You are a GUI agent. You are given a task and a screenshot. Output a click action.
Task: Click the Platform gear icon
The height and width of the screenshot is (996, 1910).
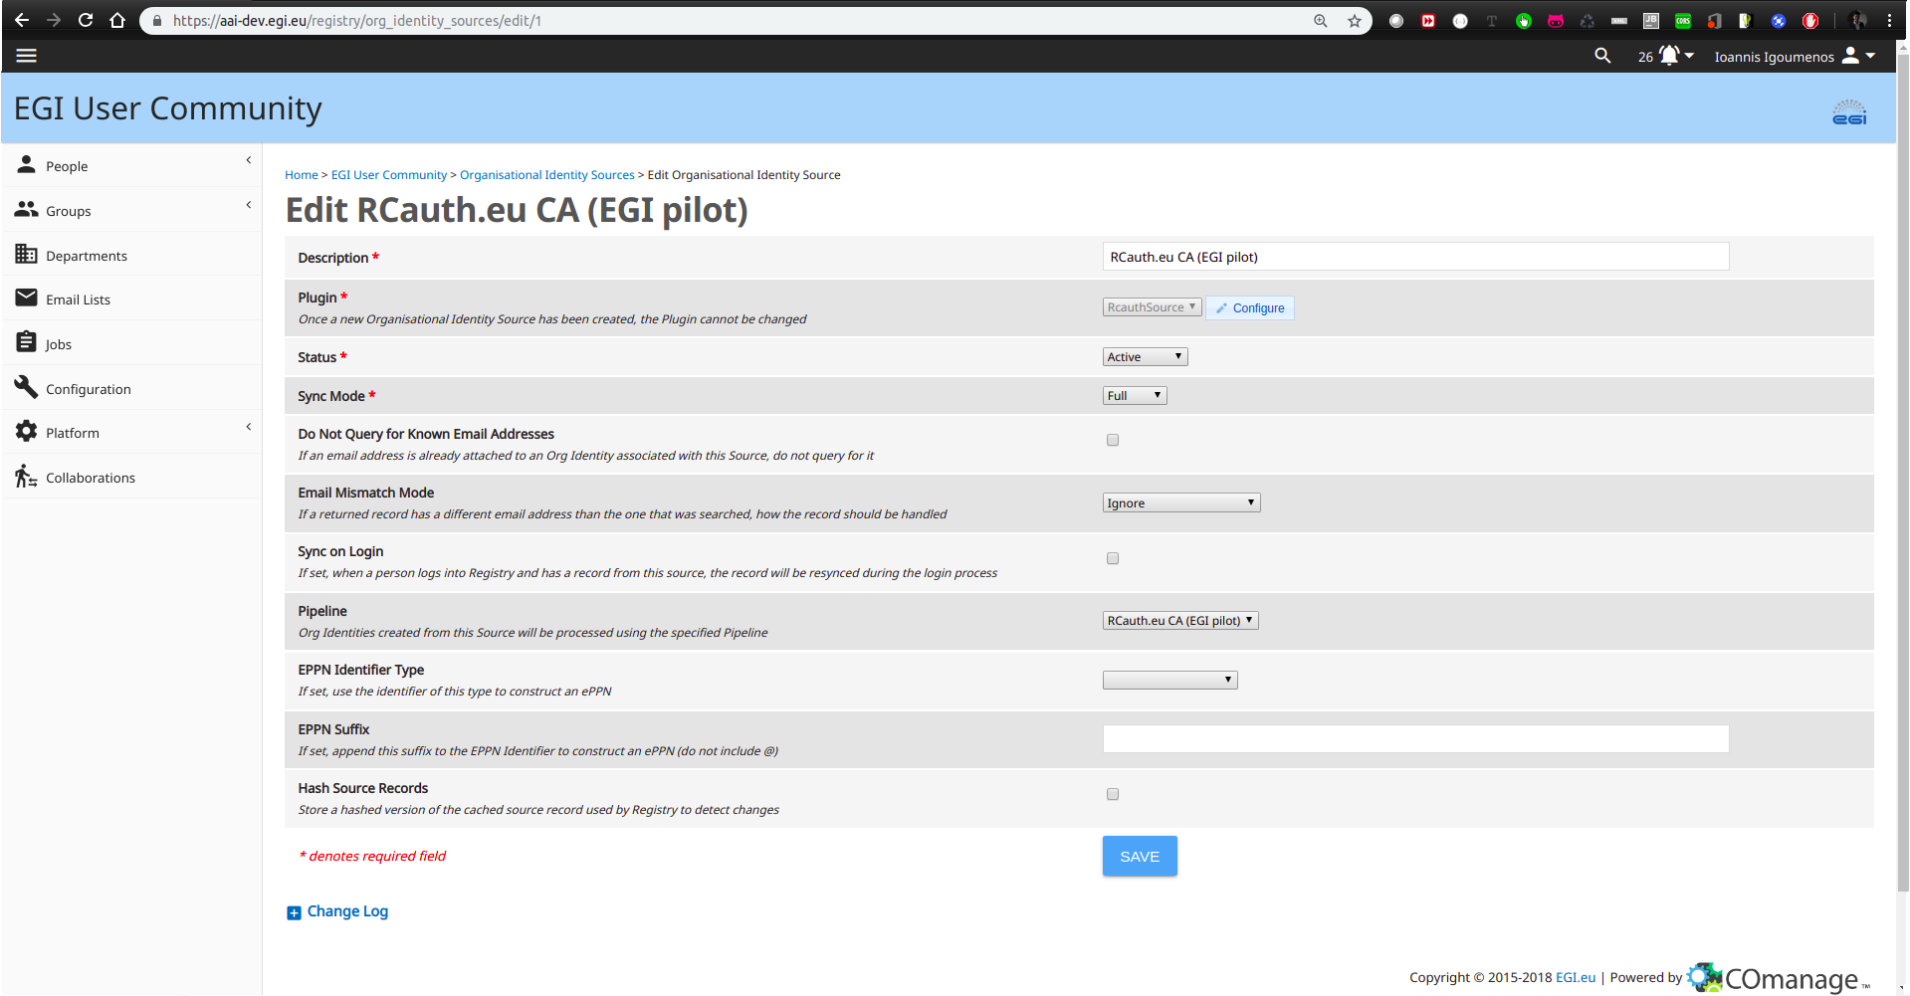pos(27,432)
